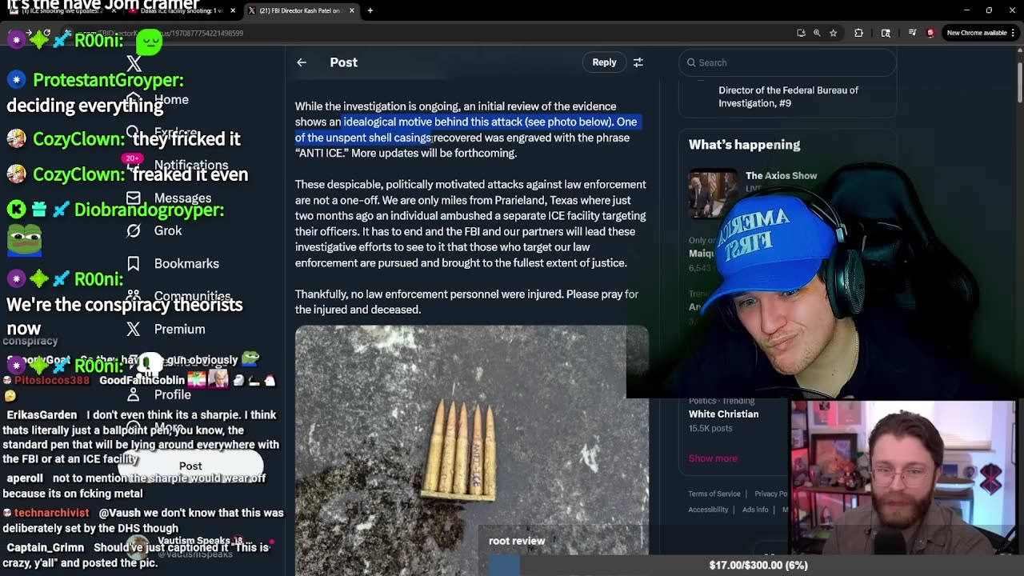Open a new browser tab

(x=370, y=10)
